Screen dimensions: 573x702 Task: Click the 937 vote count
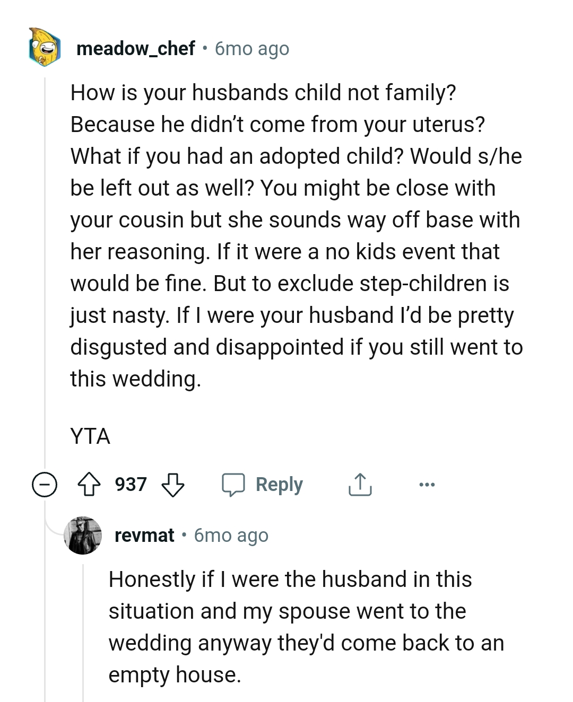(132, 484)
